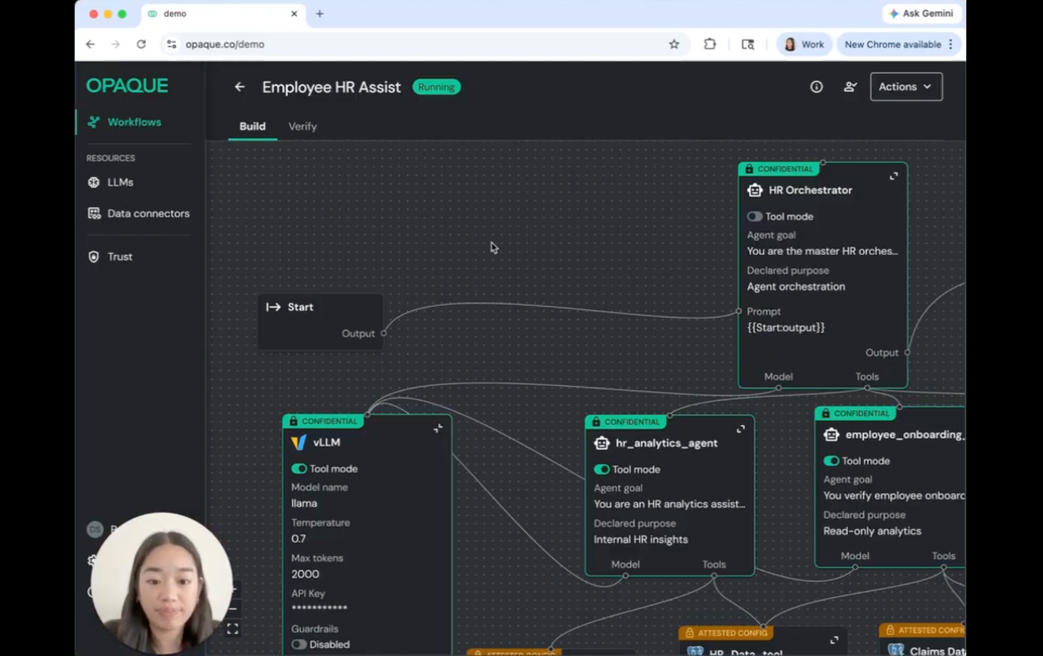Viewport: 1043px width, 656px height.
Task: Click the employee_onboarding robot icon
Action: pyautogui.click(x=832, y=434)
